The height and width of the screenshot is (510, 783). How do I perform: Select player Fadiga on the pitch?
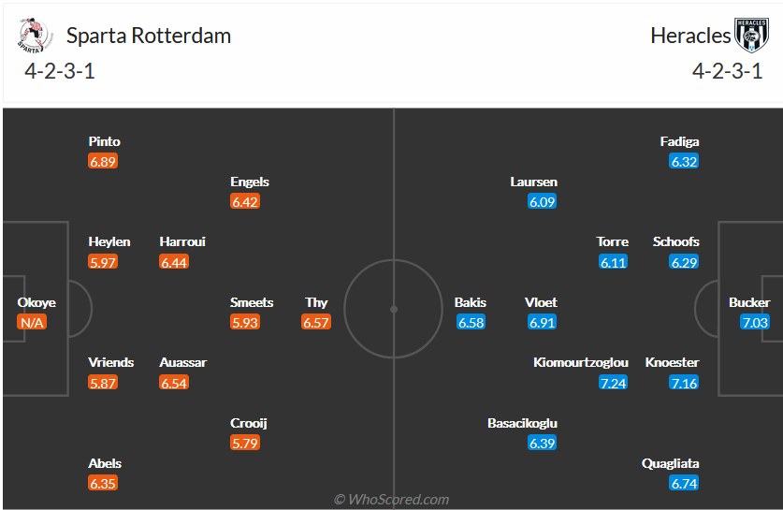click(x=679, y=141)
